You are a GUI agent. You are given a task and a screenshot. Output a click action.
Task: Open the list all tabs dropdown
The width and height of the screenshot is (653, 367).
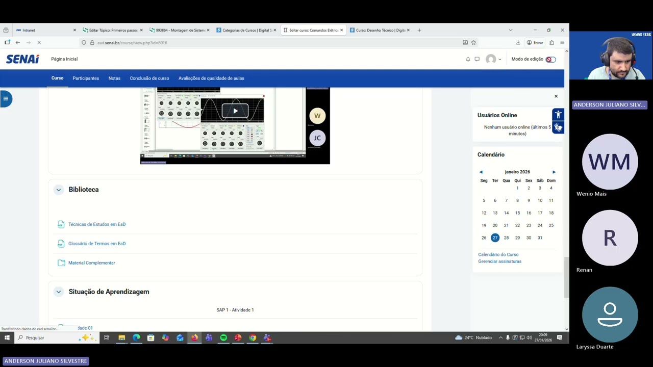pos(510,30)
